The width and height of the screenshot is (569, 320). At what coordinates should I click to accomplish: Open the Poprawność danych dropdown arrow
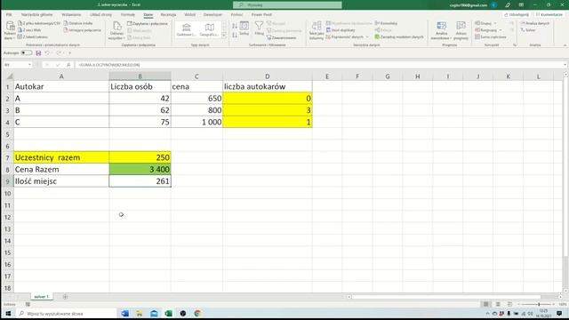[x=367, y=37]
